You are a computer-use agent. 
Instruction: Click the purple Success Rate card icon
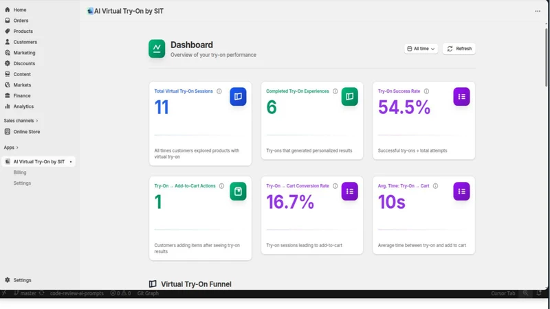tap(461, 96)
